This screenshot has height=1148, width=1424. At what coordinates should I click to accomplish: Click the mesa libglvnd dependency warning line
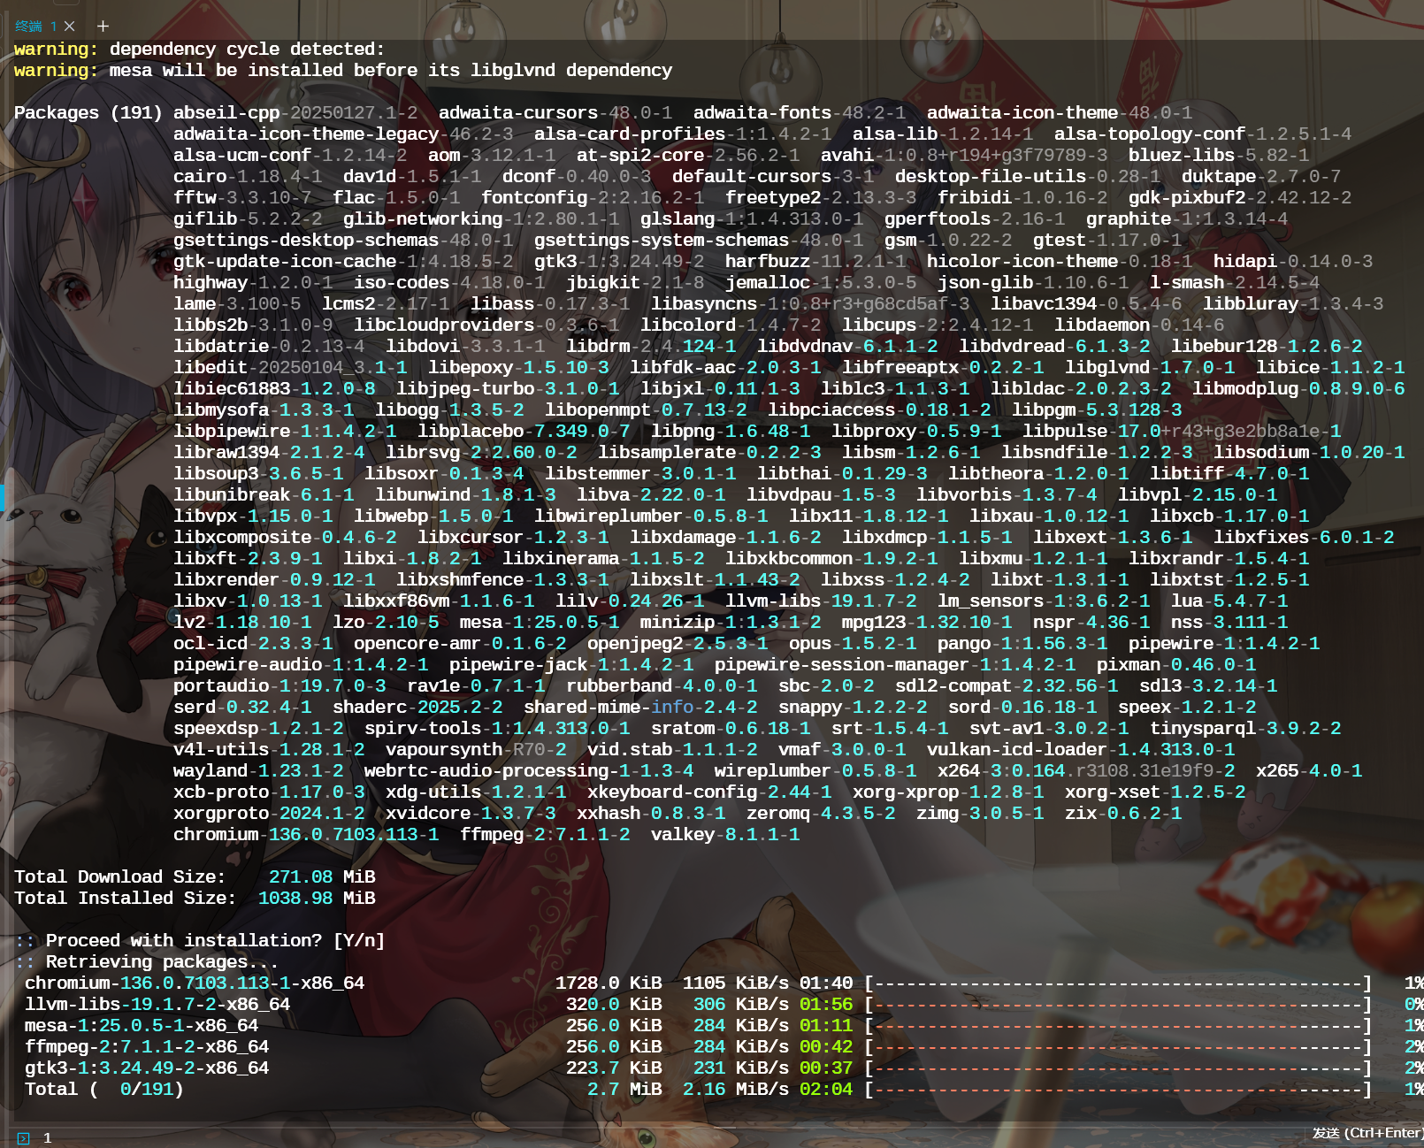pos(389,71)
